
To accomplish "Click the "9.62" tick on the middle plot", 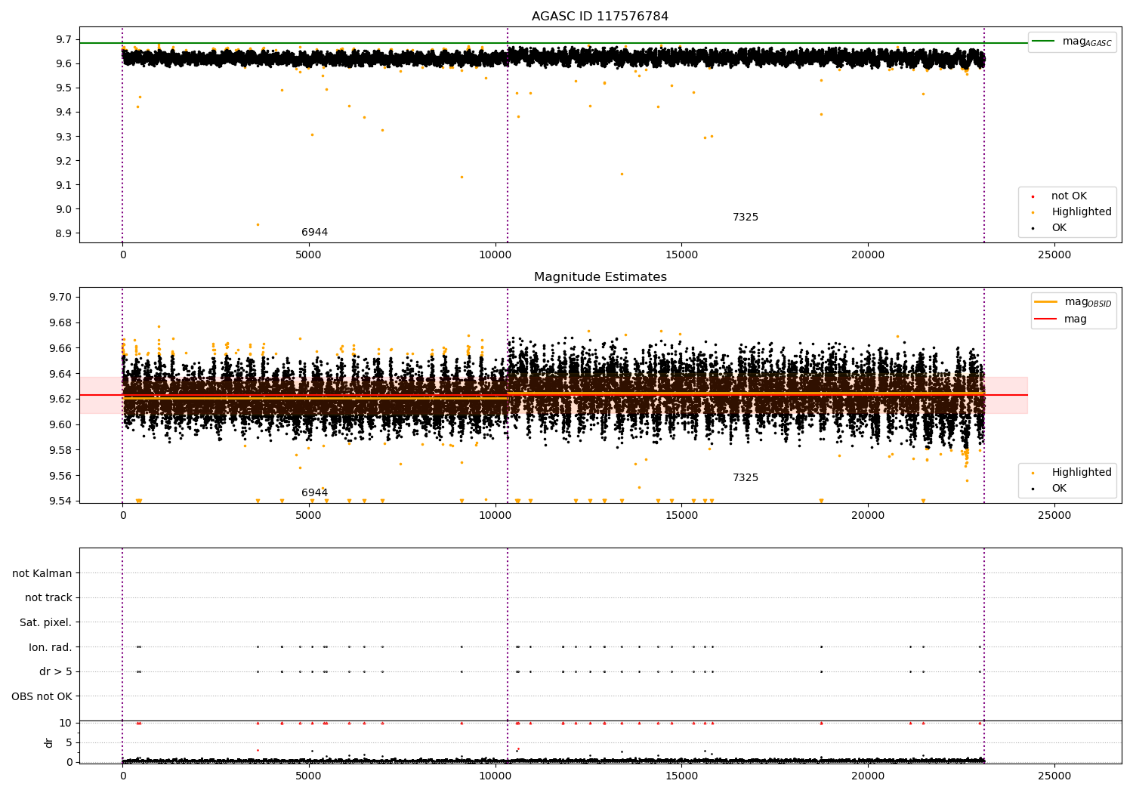I will point(60,400).
